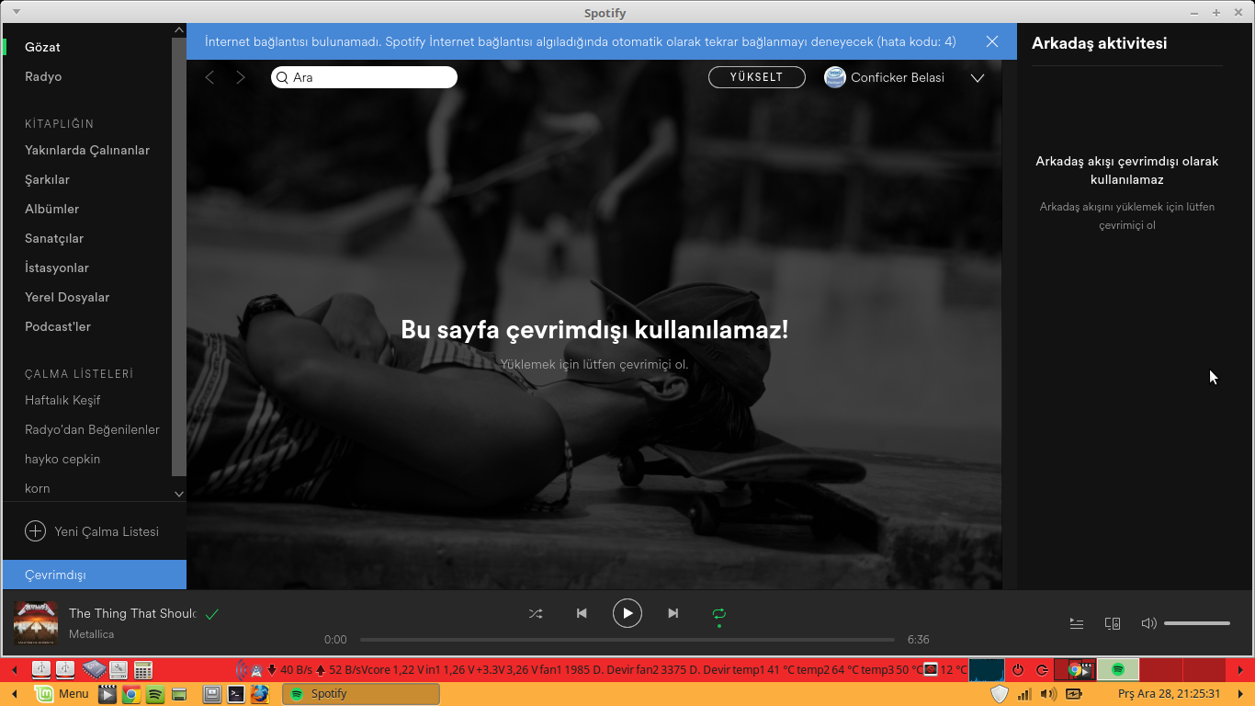Click the sidebar scroll down arrow

[179, 494]
